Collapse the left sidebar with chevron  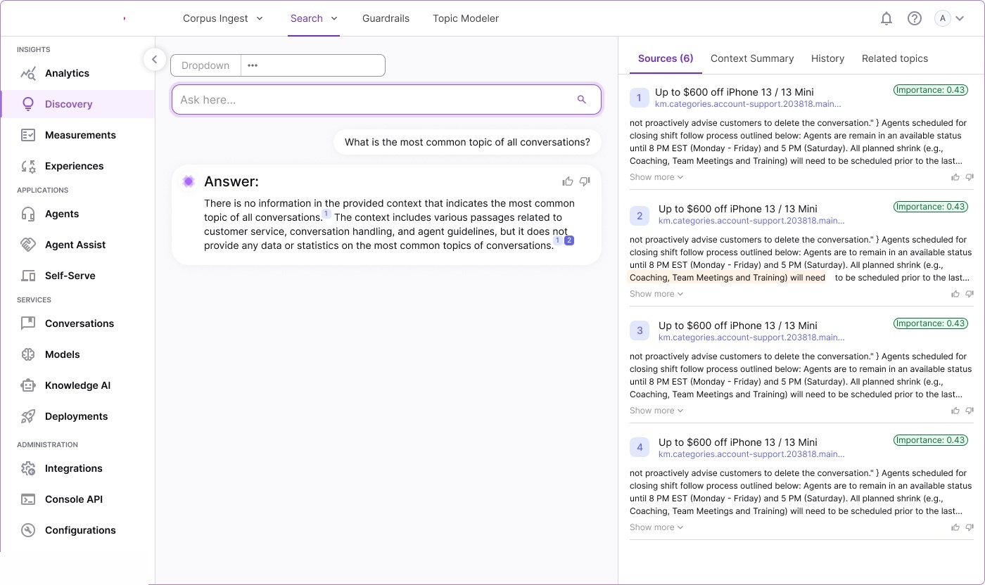(154, 59)
